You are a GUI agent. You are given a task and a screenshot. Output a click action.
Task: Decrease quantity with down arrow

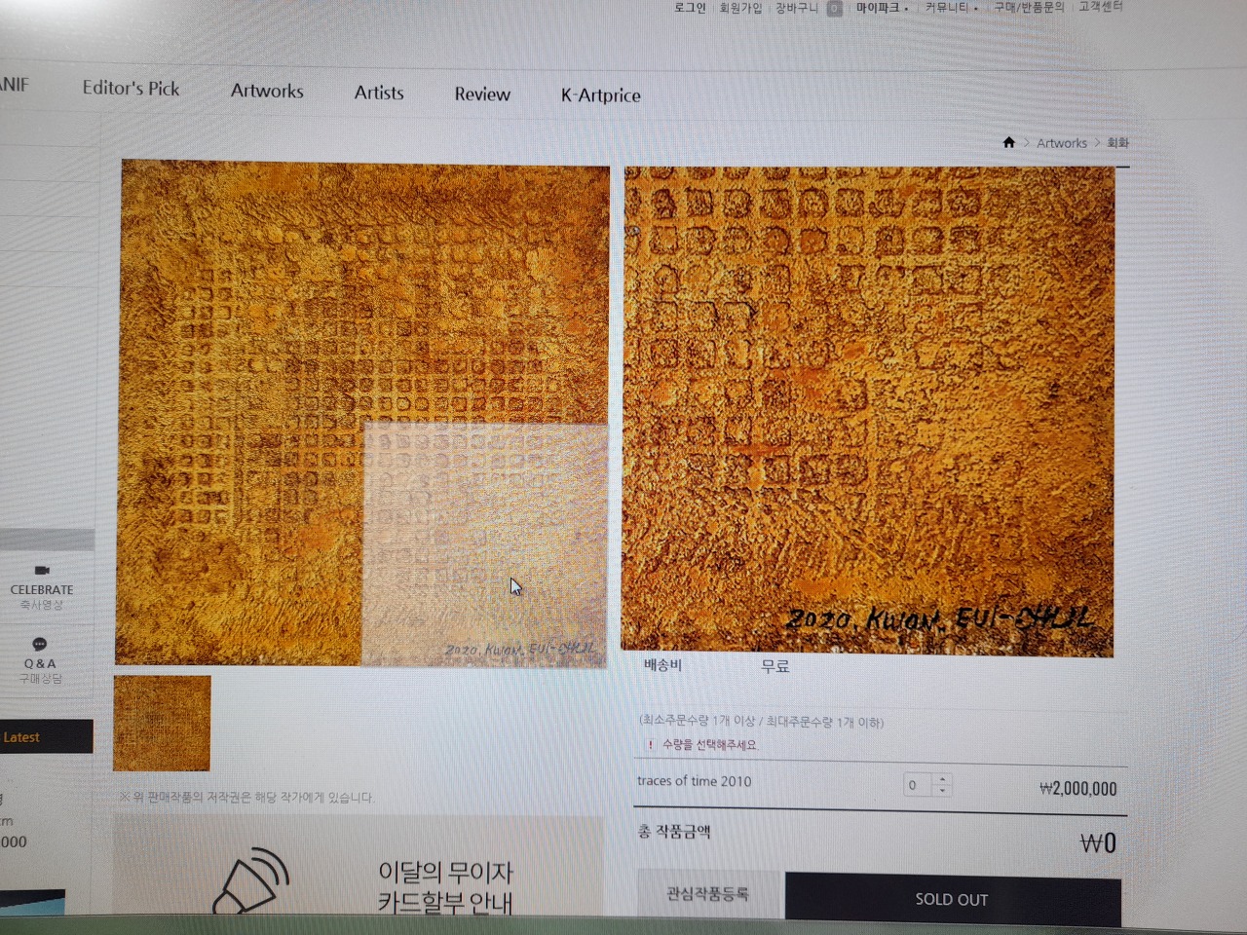tap(942, 790)
